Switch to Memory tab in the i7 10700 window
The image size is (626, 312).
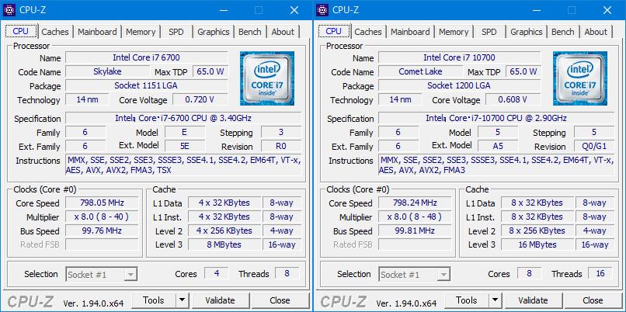[x=454, y=32]
